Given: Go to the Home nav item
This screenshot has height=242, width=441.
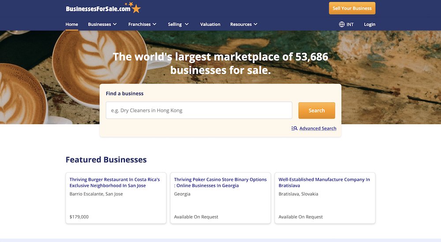Looking at the screenshot, I should tap(72, 24).
